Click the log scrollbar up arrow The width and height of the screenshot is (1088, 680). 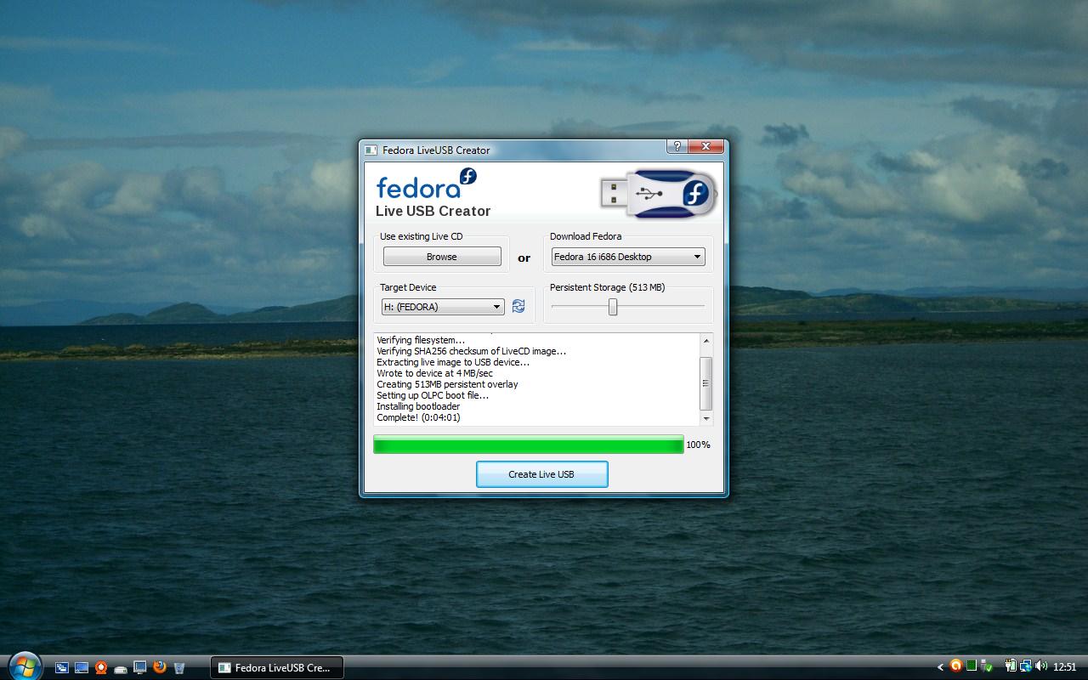tap(706, 341)
